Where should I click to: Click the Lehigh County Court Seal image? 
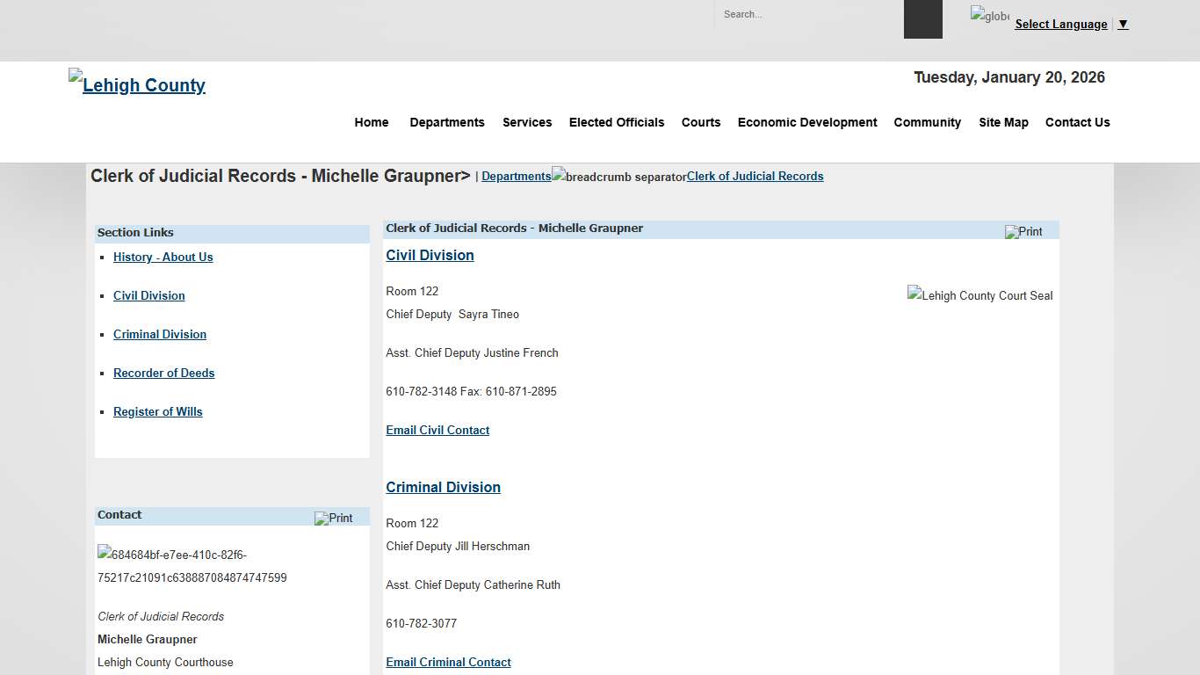(x=980, y=295)
